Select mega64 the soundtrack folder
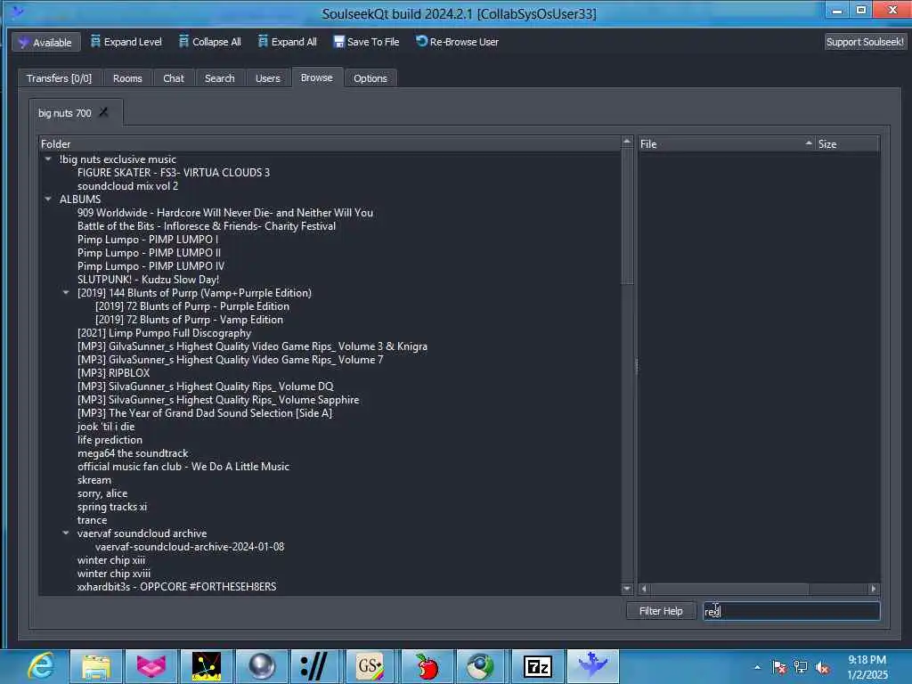This screenshot has height=684, width=912. [x=133, y=453]
